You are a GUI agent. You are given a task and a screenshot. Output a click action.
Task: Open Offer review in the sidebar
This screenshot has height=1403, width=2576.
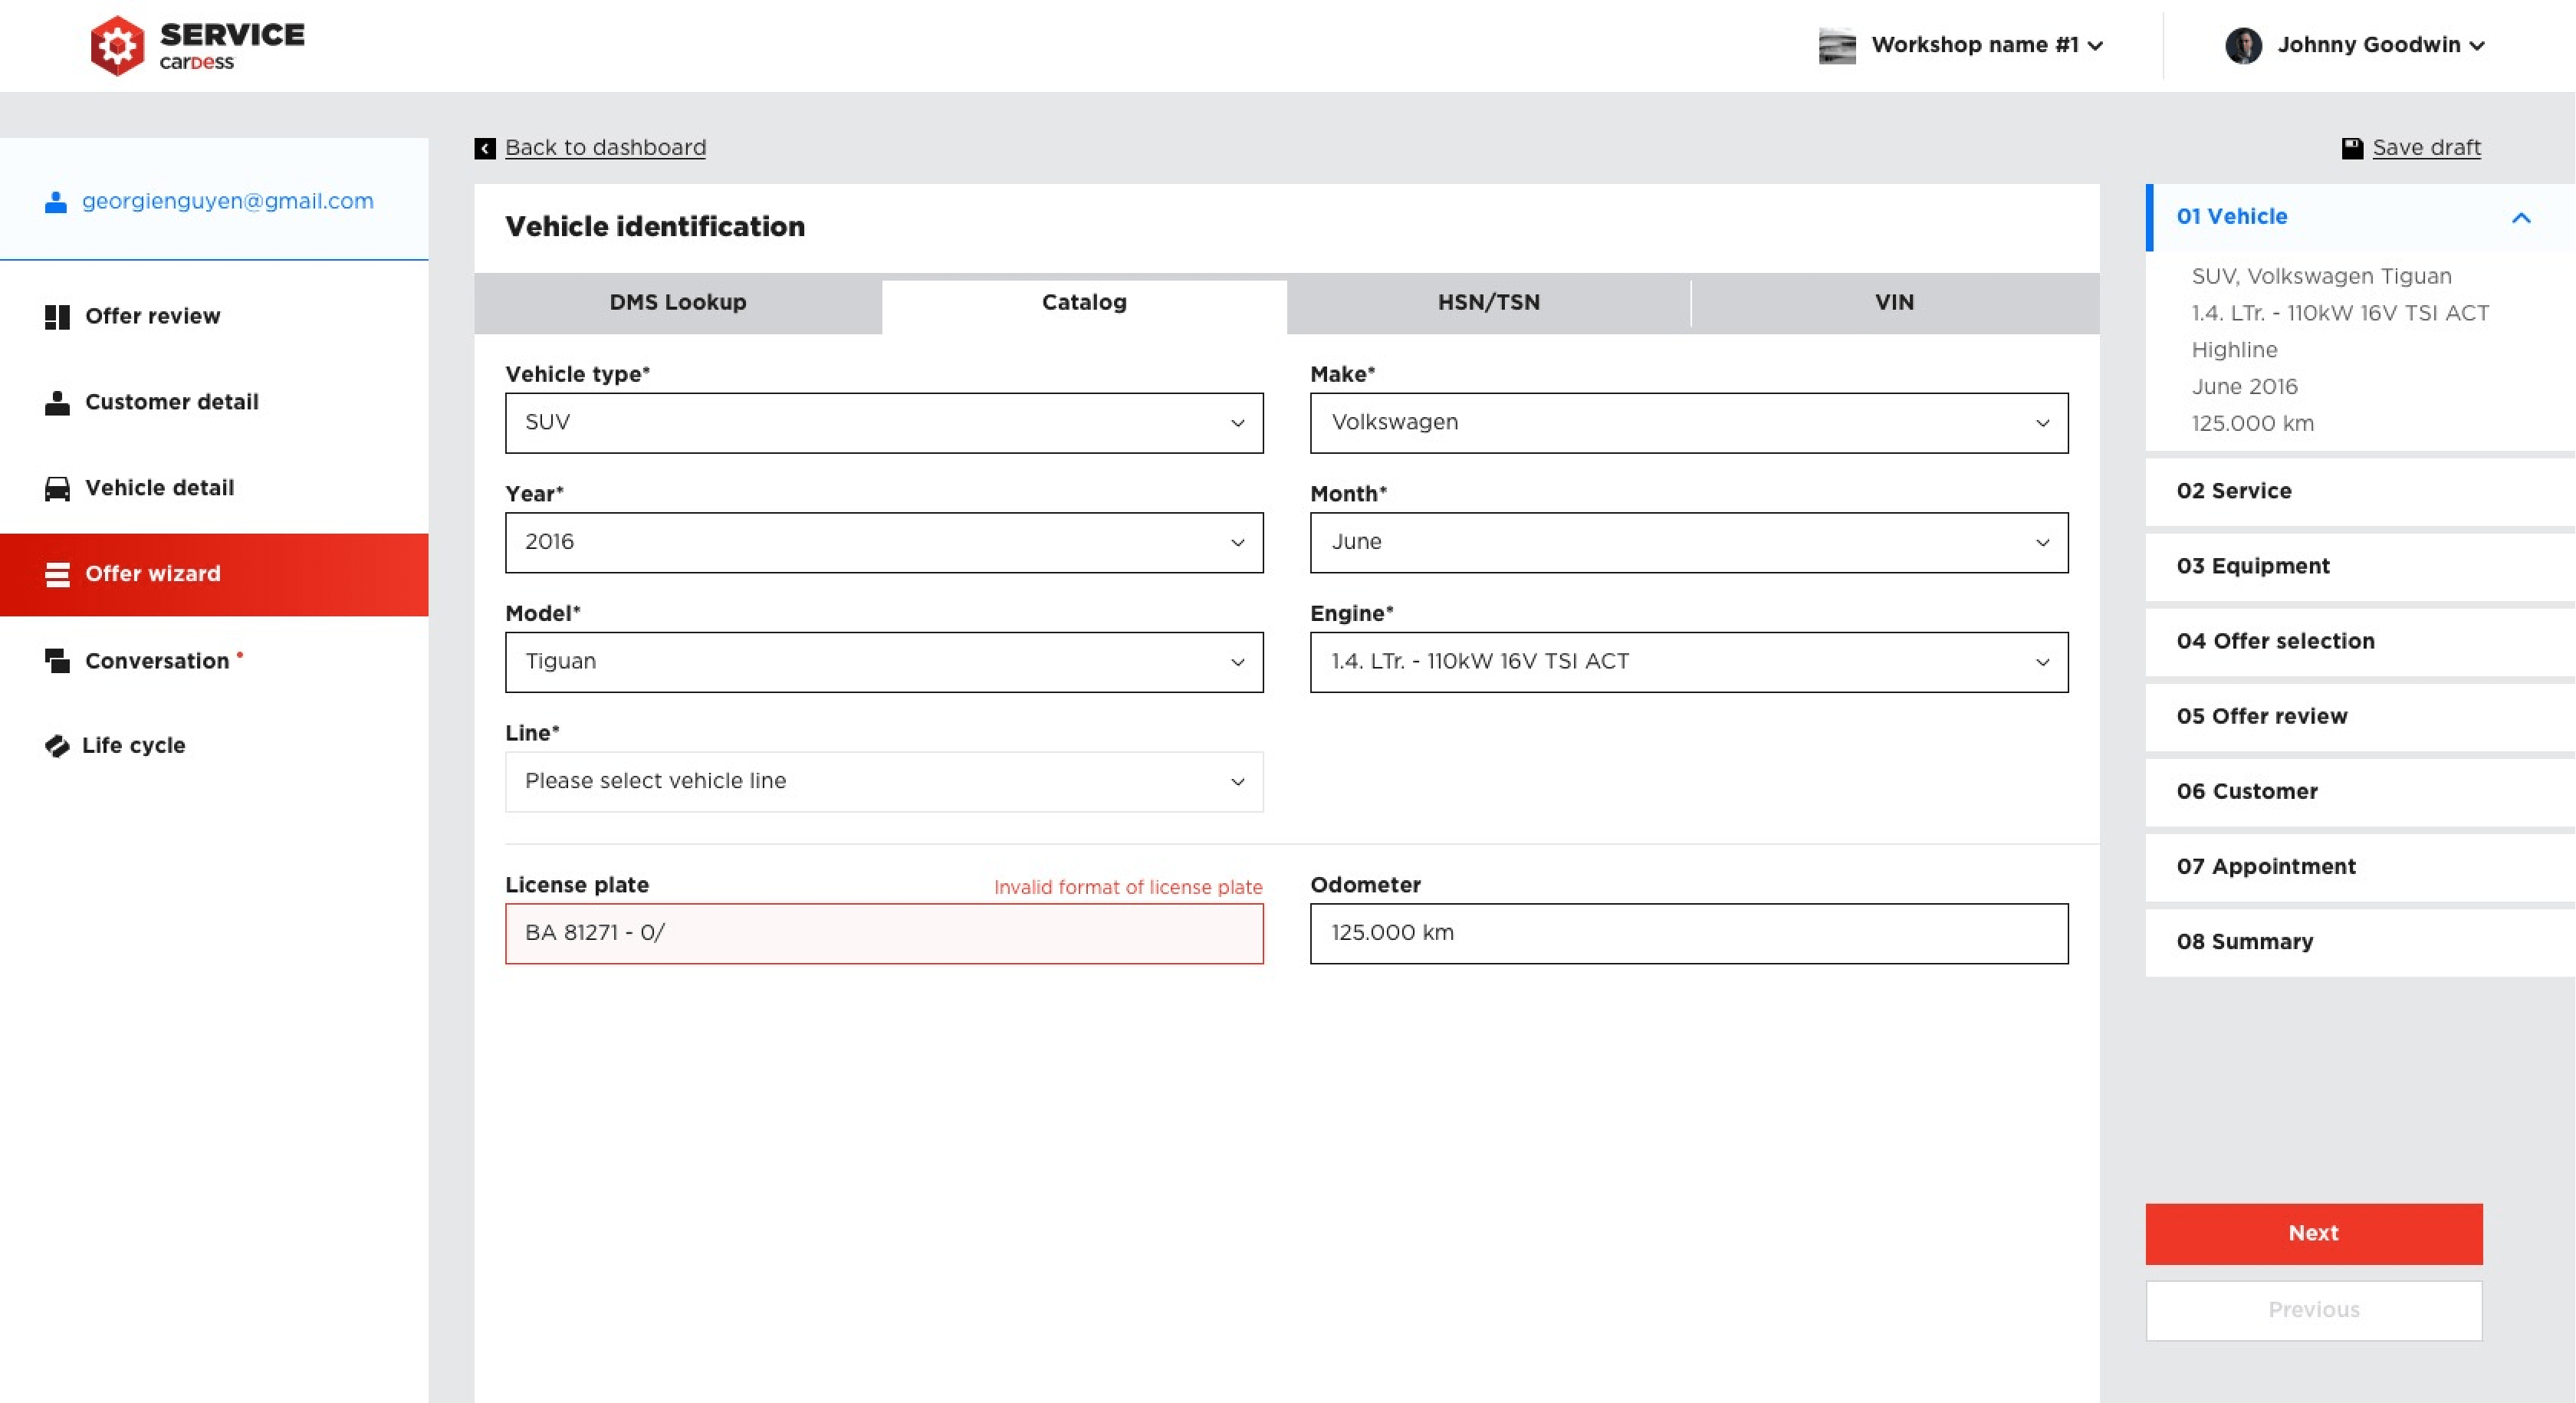pos(214,317)
